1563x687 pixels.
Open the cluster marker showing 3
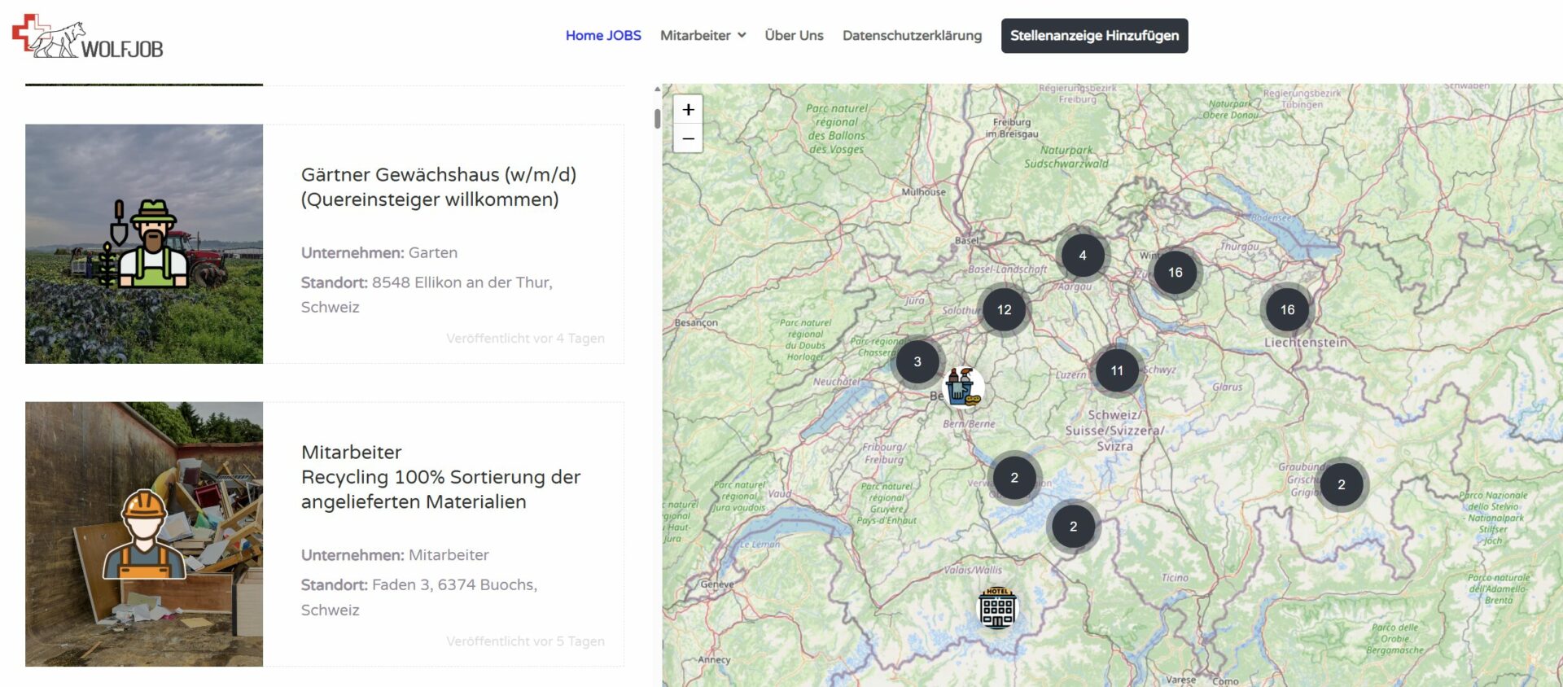[x=917, y=362]
